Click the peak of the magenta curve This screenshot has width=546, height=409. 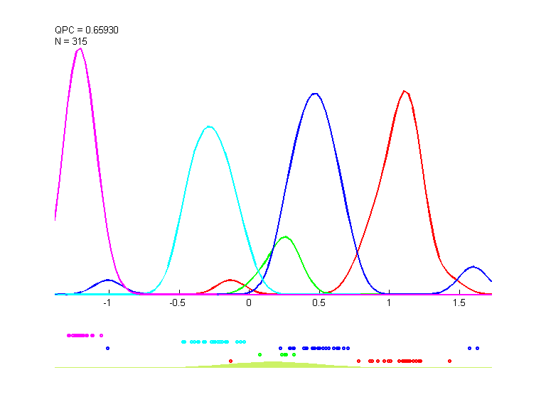point(80,49)
